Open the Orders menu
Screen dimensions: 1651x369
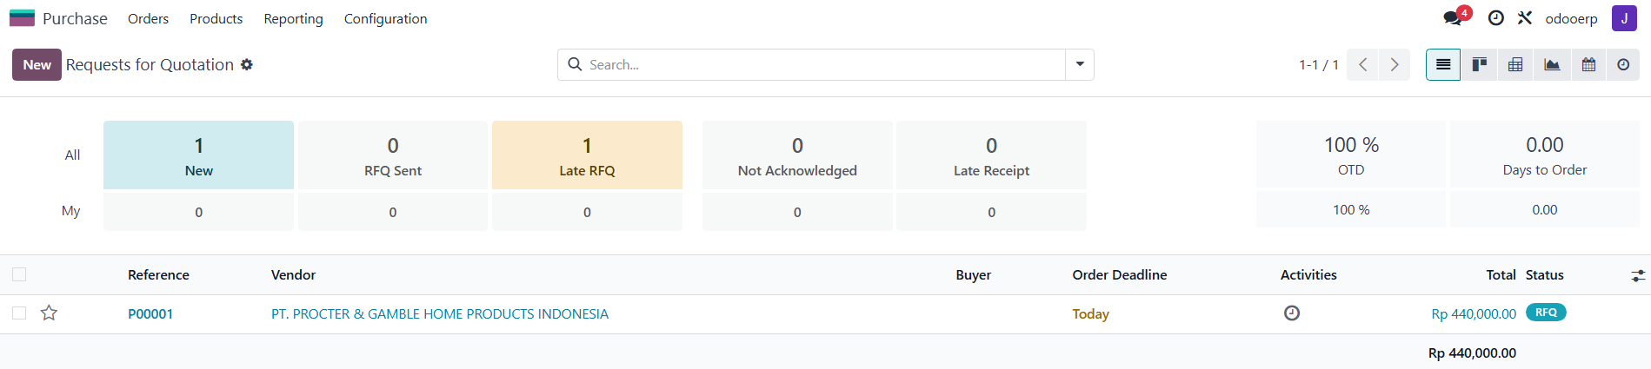click(x=148, y=18)
